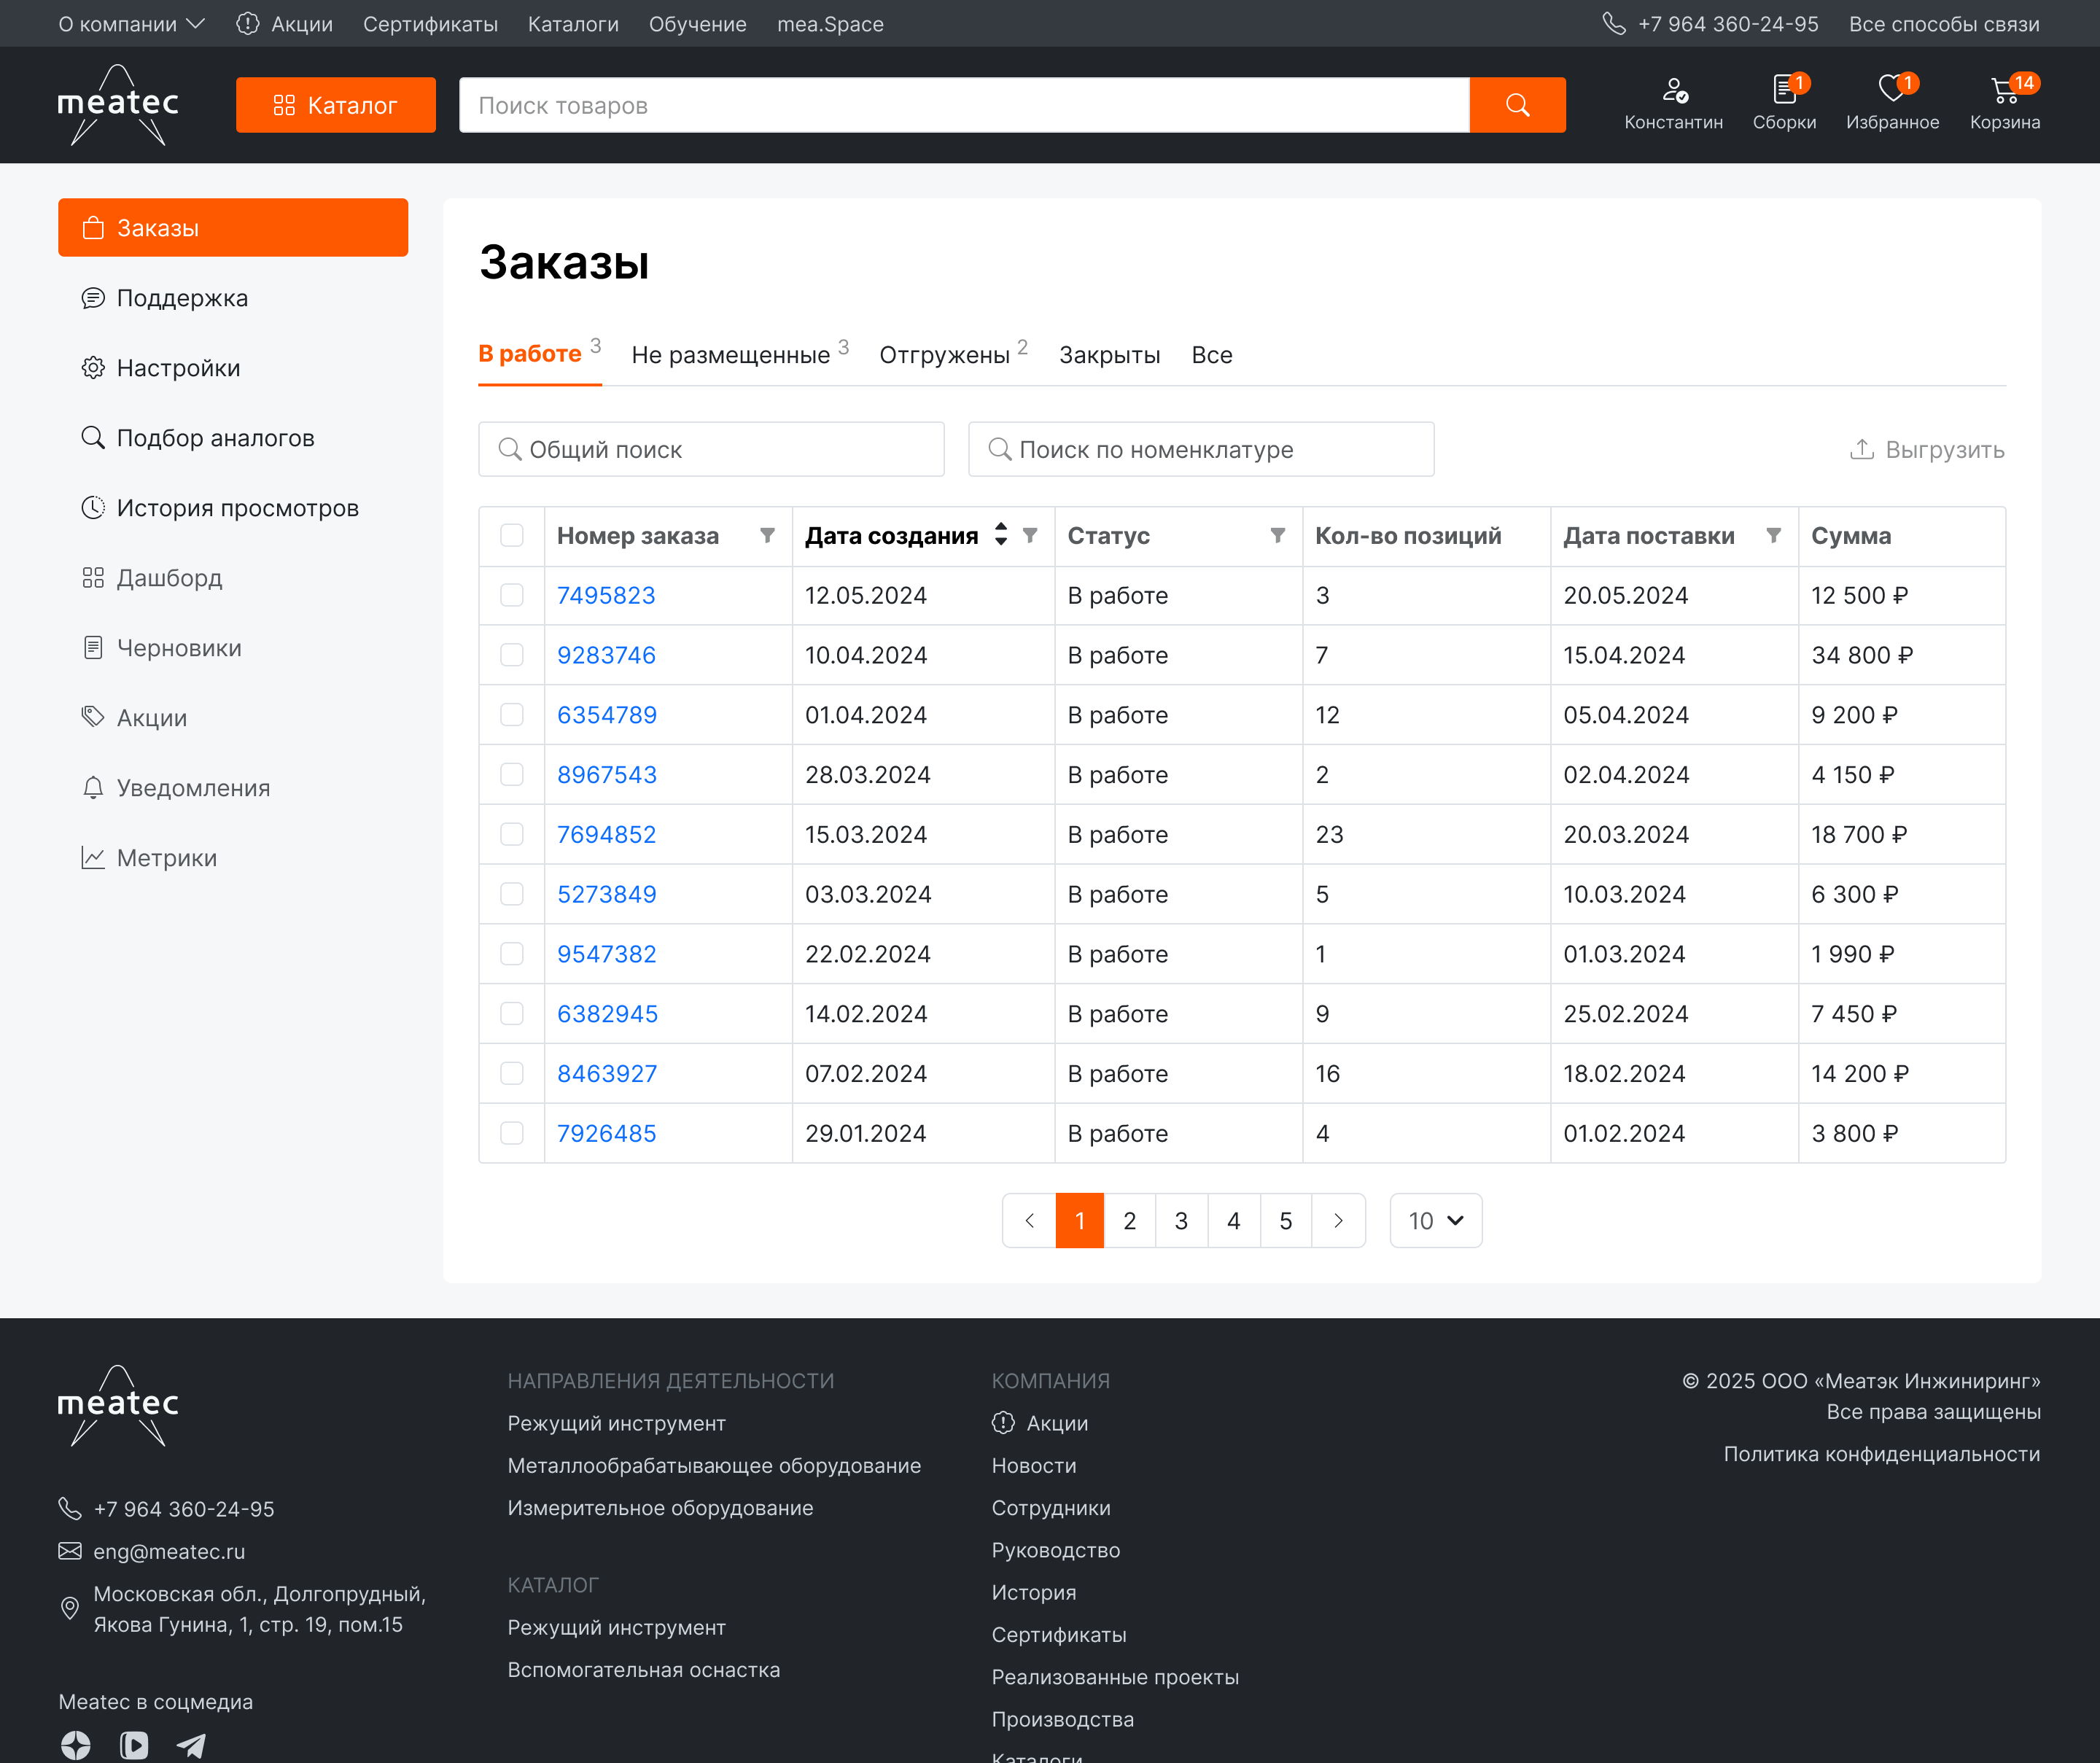Open the Telegram social icon in the footer
The image size is (2100, 1763).
(x=191, y=1745)
